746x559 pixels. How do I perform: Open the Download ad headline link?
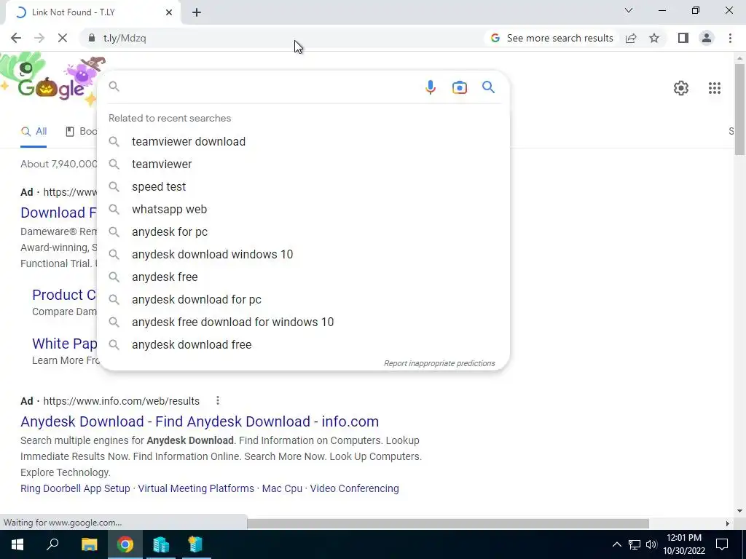pyautogui.click(x=58, y=213)
